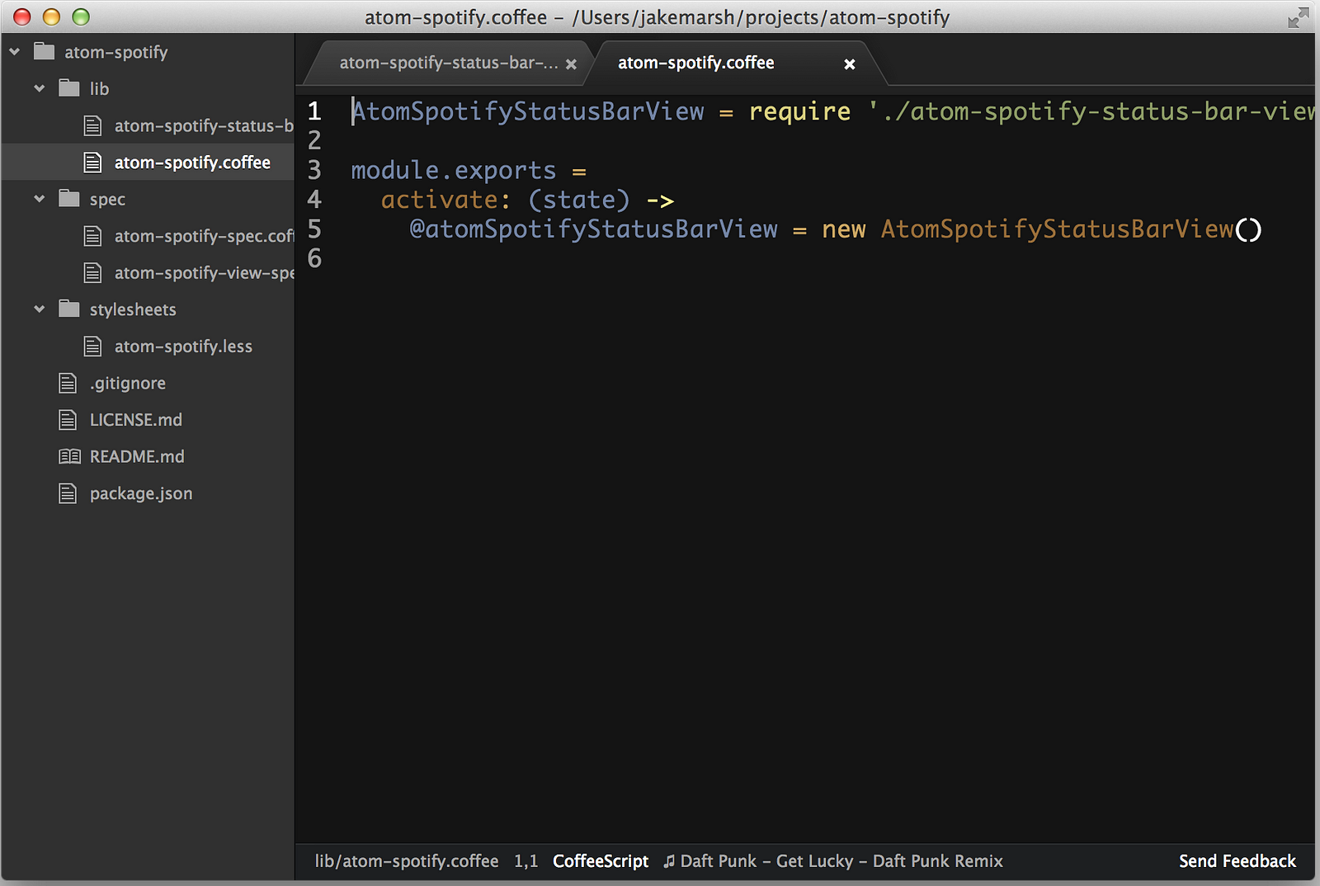Screen dimensions: 1320x886
Task: Click the LICENSE.md file icon
Action: 68,420
